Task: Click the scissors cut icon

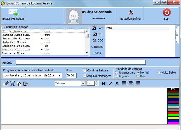Action: coord(12,84)
